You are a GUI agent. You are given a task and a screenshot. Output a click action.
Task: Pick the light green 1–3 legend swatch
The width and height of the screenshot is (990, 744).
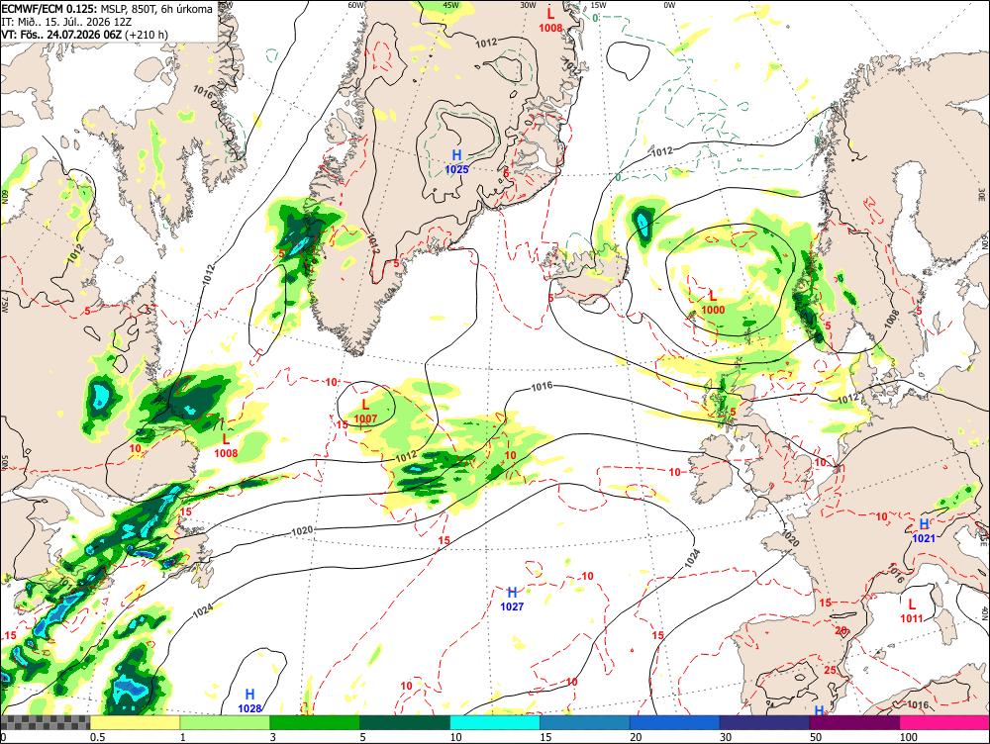click(225, 722)
